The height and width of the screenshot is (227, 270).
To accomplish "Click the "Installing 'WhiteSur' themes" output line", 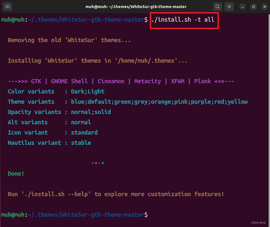I will (x=97, y=61).
